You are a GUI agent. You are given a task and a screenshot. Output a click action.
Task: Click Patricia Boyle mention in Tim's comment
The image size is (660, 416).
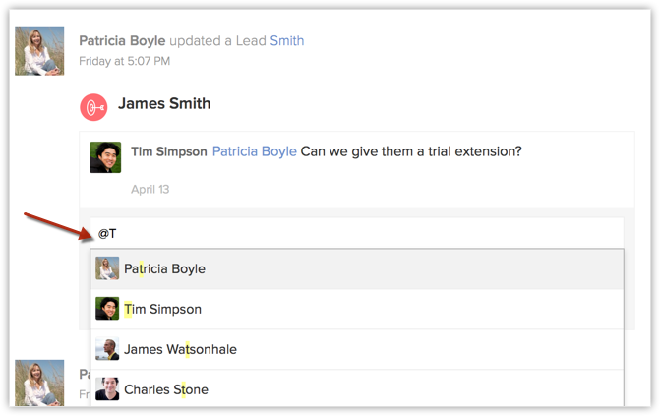(x=254, y=151)
